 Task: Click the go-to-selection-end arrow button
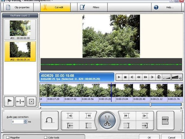pos(145,125)
